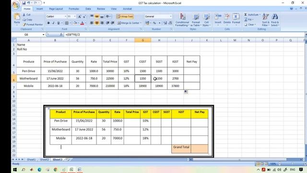The height and width of the screenshot is (173, 307).
Task: Open the text orientation options
Action: click(108, 16)
